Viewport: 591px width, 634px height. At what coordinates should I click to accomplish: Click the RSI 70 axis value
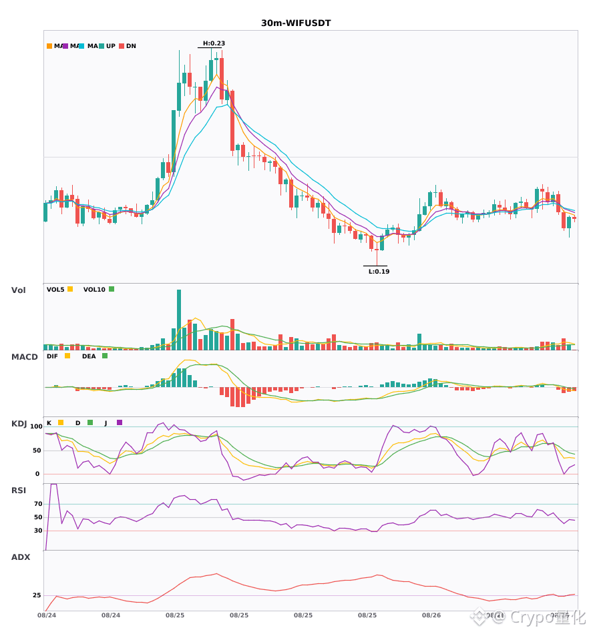pyautogui.click(x=38, y=504)
